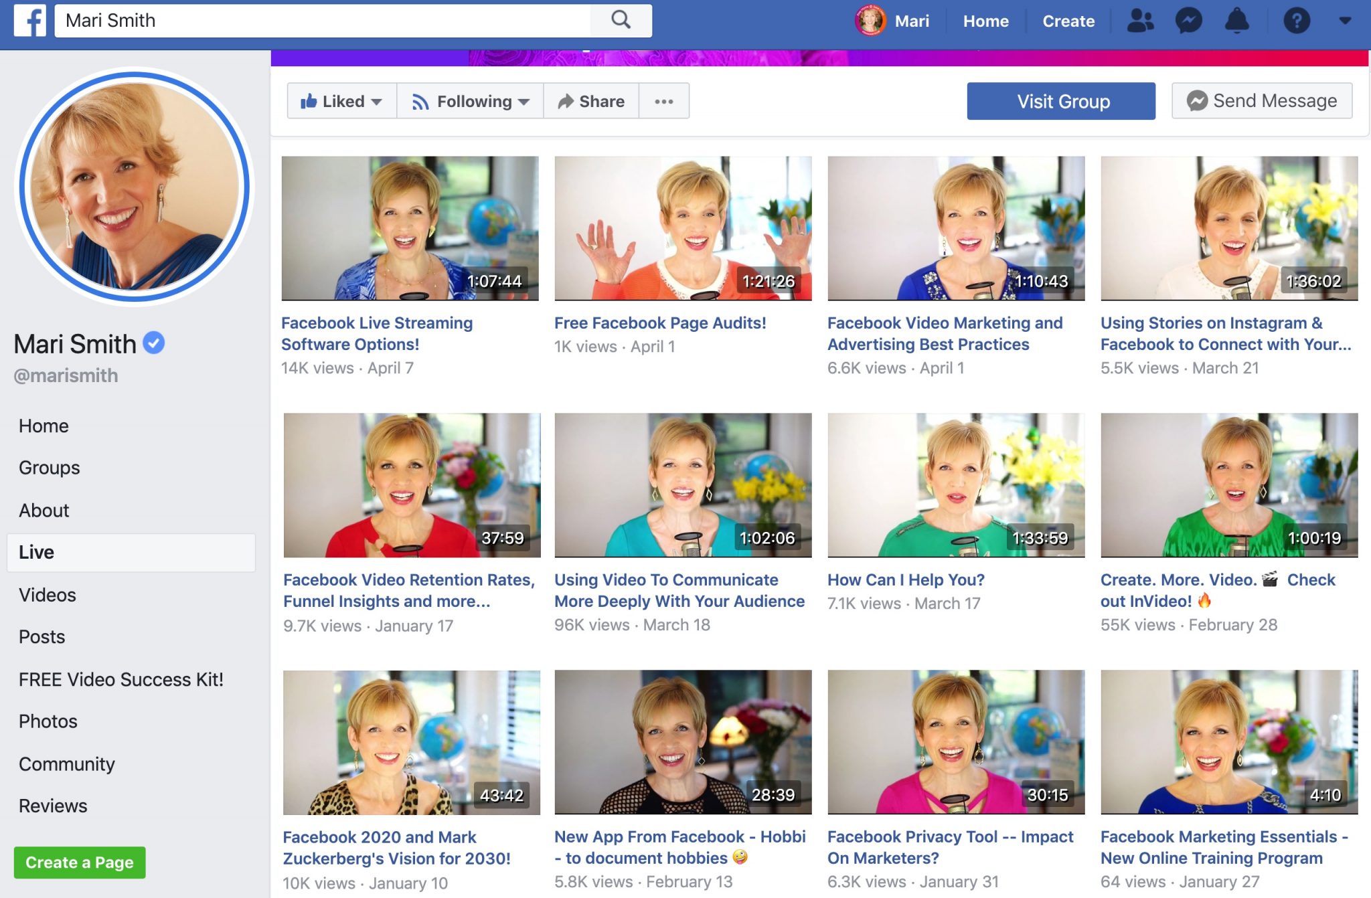Click the Mari Smith search field

point(321,21)
